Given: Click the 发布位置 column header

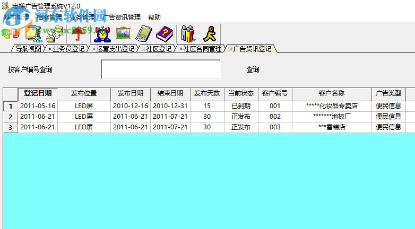Looking at the screenshot, I should (84, 93).
